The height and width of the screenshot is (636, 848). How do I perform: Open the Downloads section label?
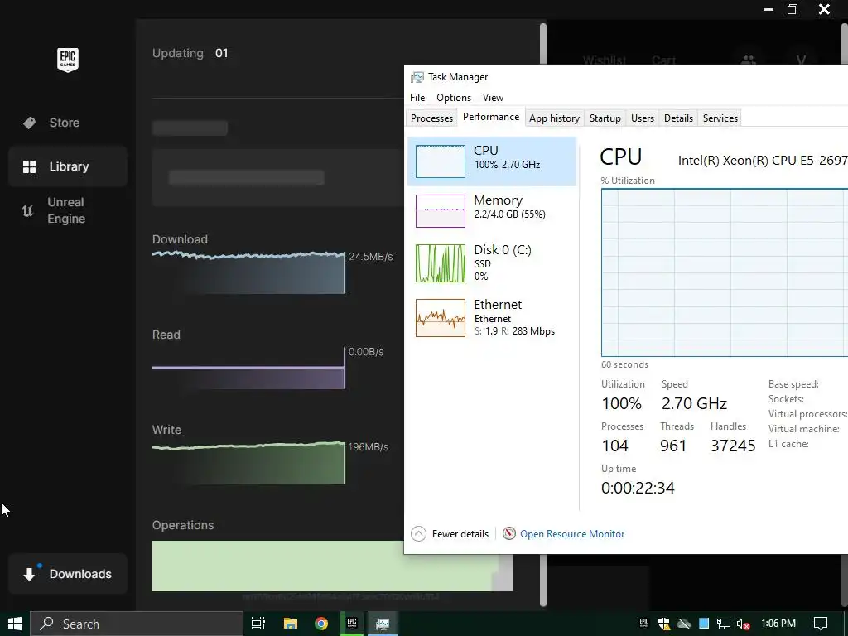tap(80, 575)
